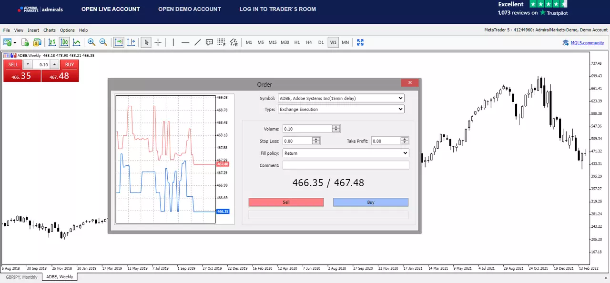Open the Options menu

[x=67, y=30]
